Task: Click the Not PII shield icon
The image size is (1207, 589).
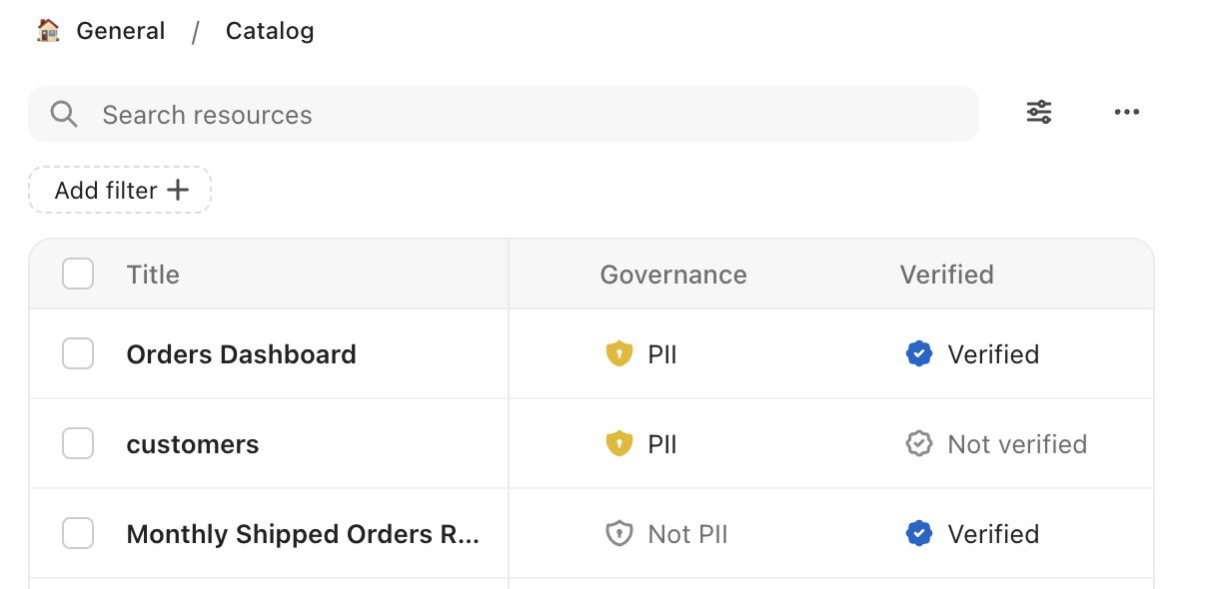Action: coord(619,534)
